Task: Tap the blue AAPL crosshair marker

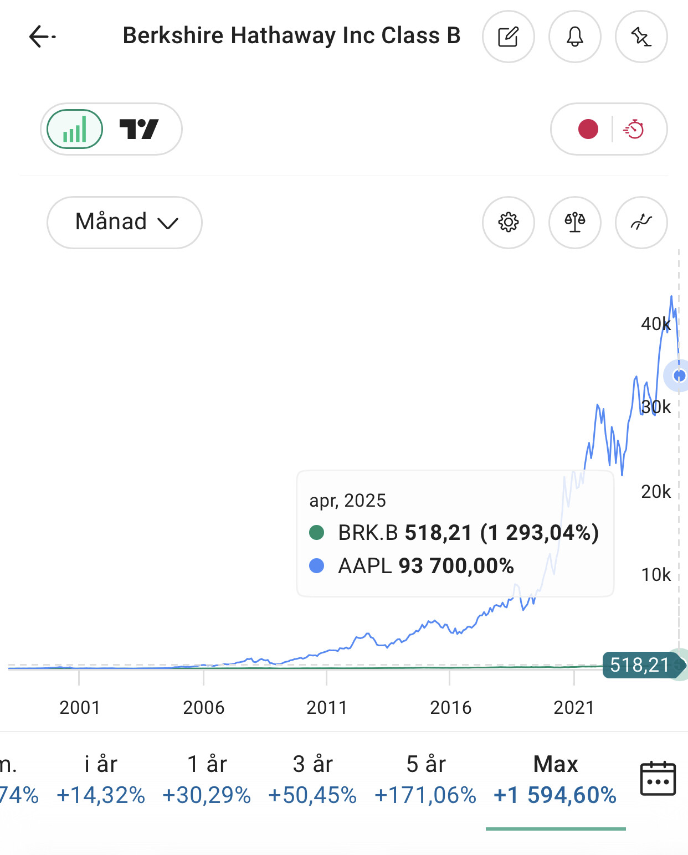Action: (679, 376)
